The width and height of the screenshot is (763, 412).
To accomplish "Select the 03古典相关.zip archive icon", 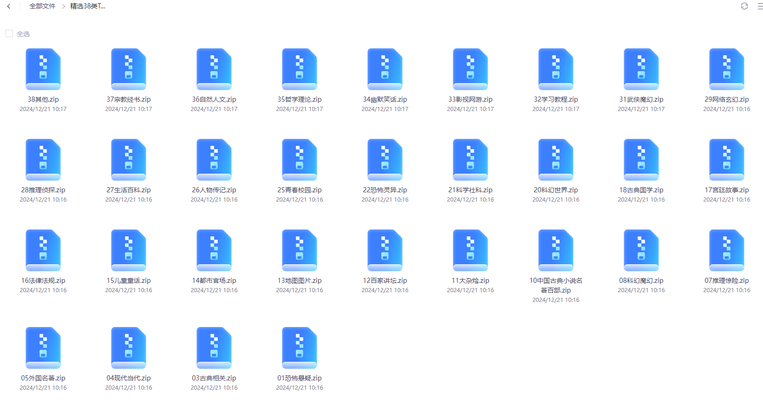I will click(x=214, y=348).
